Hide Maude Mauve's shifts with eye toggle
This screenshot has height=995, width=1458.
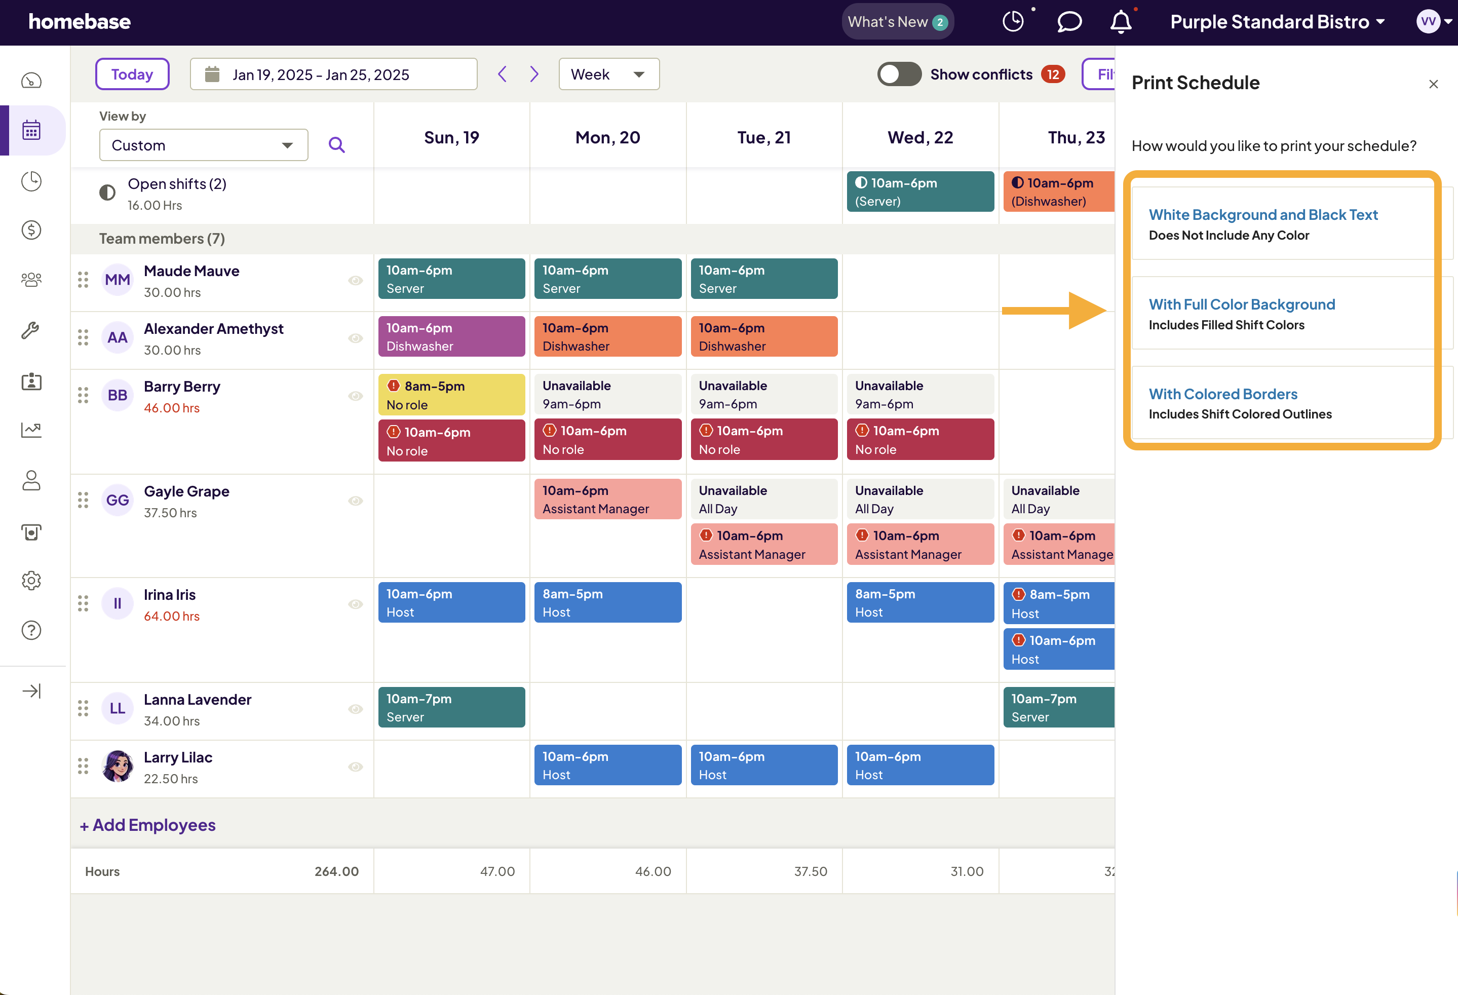tap(356, 281)
